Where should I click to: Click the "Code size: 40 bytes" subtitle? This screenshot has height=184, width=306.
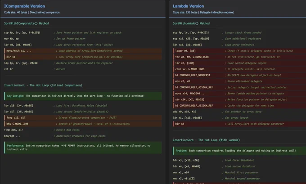(32, 12)
